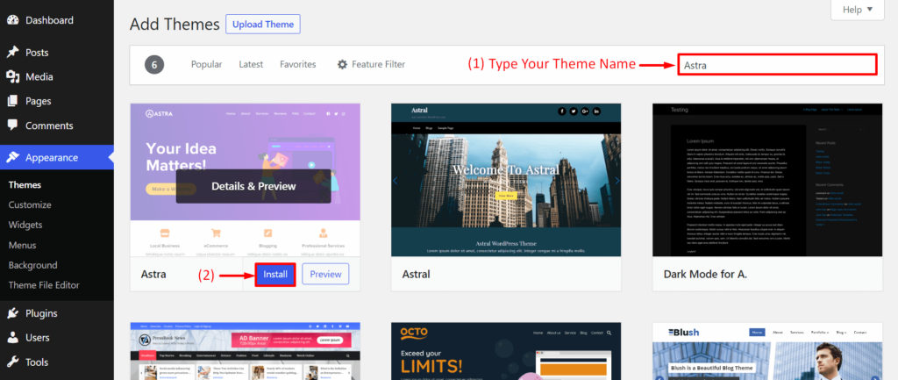
Task: Click Details & Preview on Astra
Action: (253, 186)
